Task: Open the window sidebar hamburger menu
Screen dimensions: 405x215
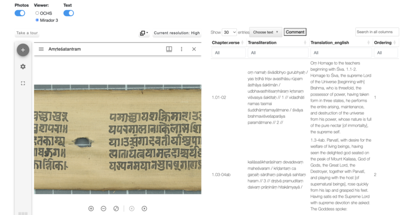Action: coord(41,49)
